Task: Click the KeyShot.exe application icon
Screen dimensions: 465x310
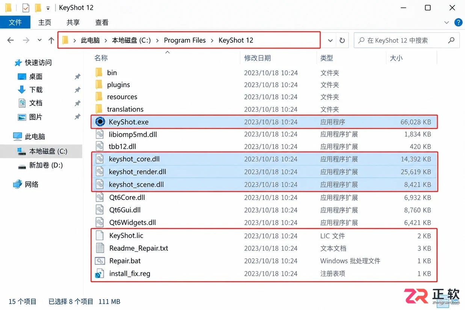Action: click(x=100, y=122)
